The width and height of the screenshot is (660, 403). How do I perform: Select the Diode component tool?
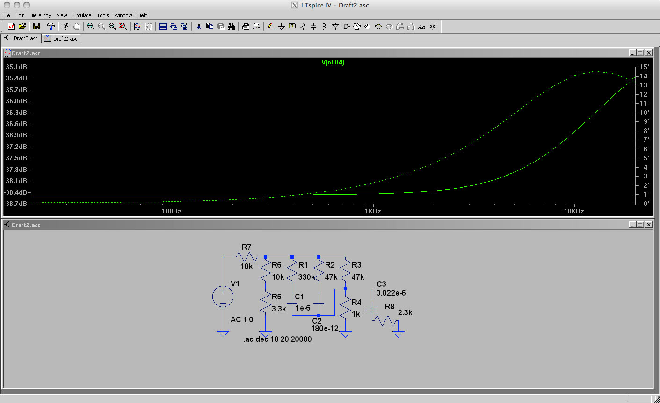[335, 27]
